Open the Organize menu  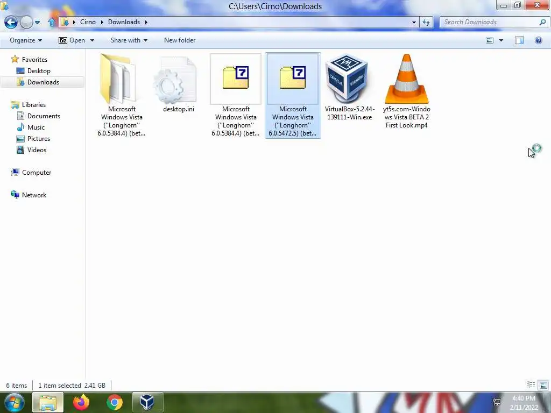[x=26, y=40]
